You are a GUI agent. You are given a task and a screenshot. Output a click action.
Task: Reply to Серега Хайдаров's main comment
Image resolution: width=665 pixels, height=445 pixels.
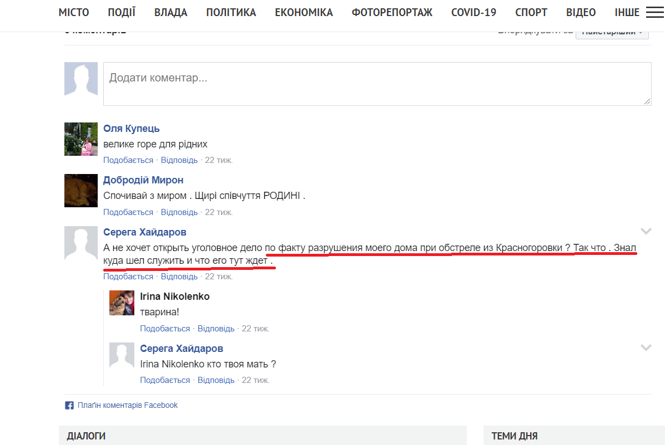(x=179, y=277)
